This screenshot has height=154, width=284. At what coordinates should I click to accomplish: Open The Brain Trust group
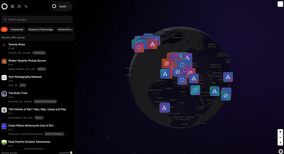(37, 97)
